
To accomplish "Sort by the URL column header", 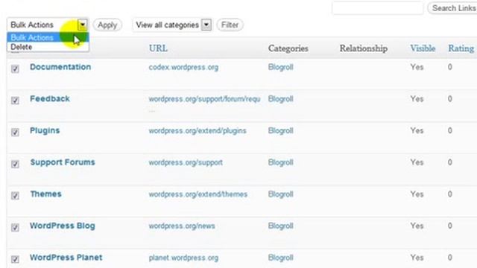I will 158,48.
